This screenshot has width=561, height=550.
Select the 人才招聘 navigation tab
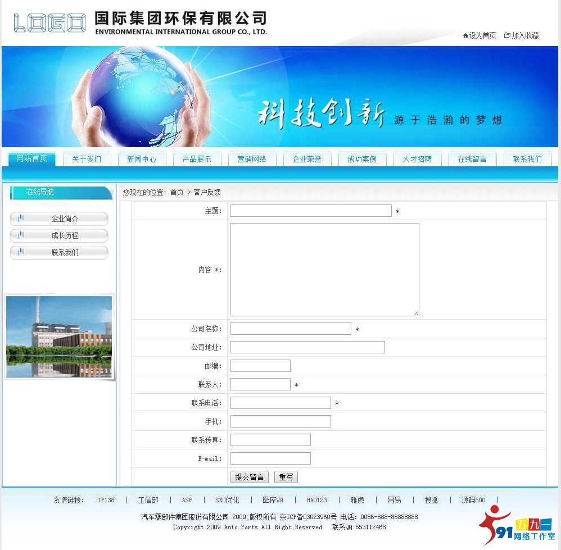417,159
